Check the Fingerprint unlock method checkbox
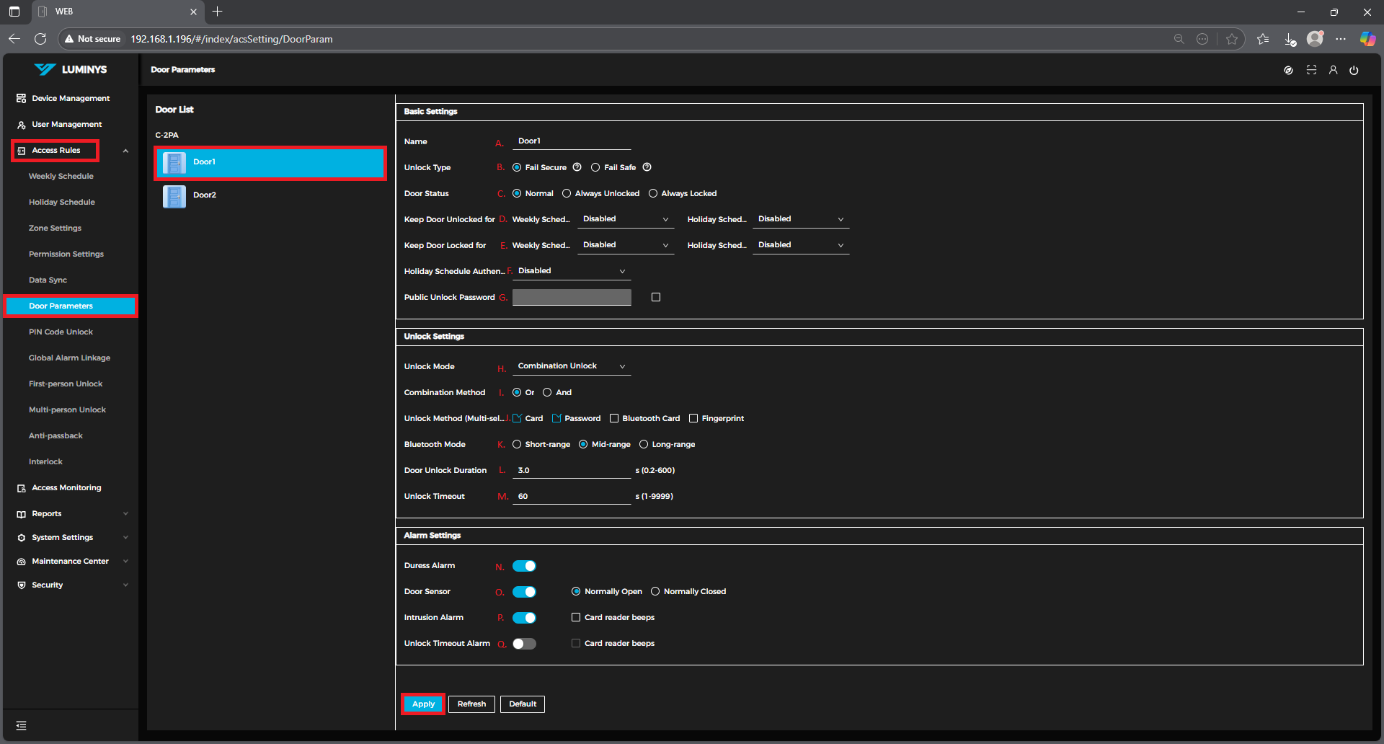The image size is (1384, 744). click(x=693, y=418)
